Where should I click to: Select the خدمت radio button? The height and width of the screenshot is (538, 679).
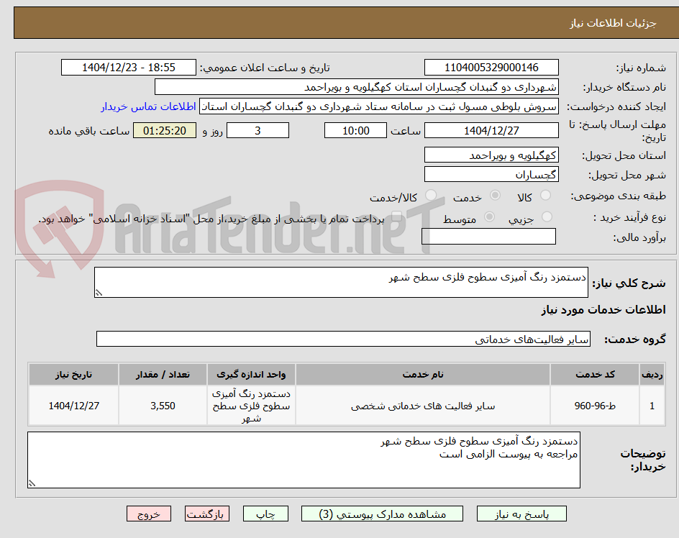click(495, 196)
